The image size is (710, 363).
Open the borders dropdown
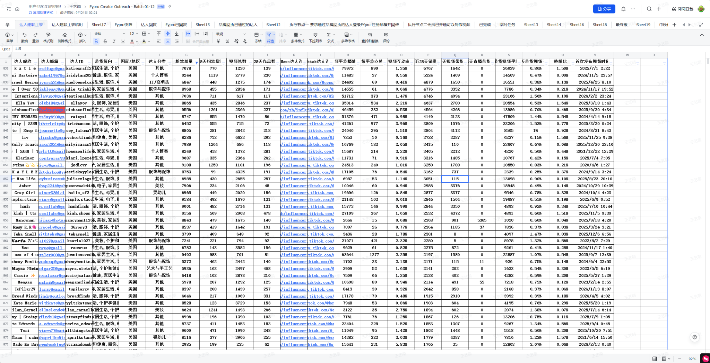coord(149,34)
